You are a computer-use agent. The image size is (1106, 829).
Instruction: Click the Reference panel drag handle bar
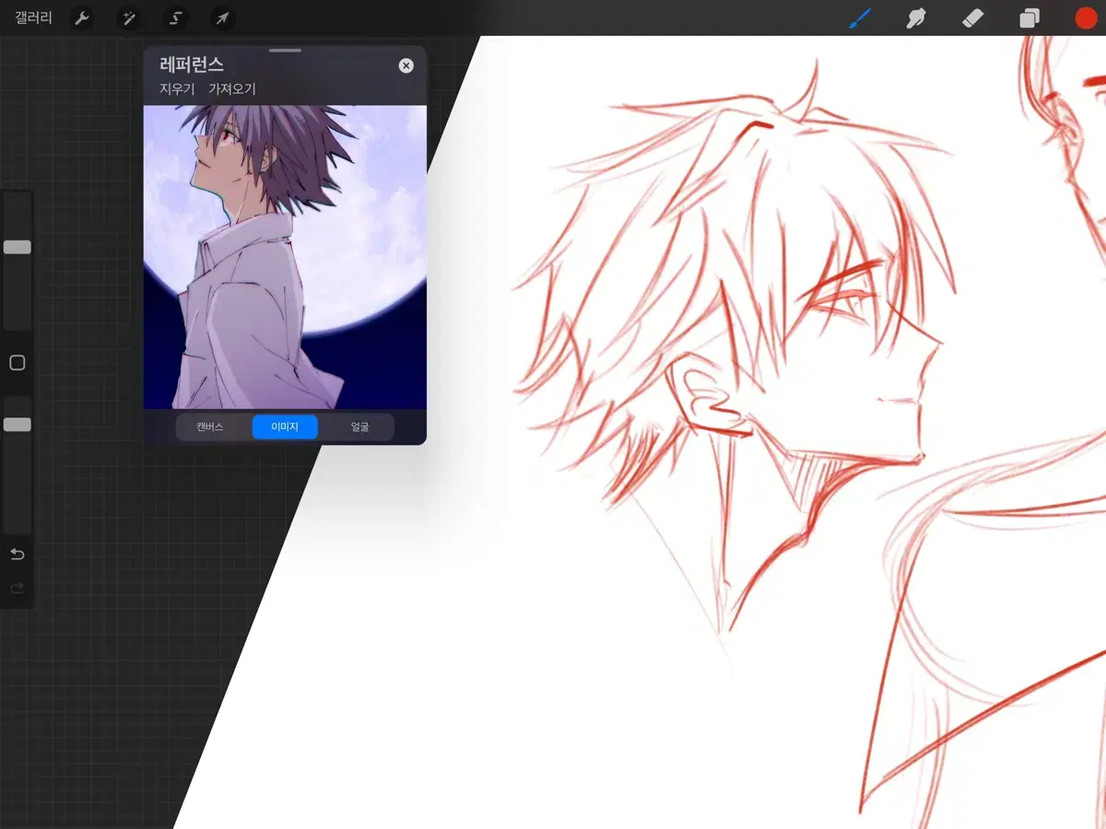click(285, 51)
